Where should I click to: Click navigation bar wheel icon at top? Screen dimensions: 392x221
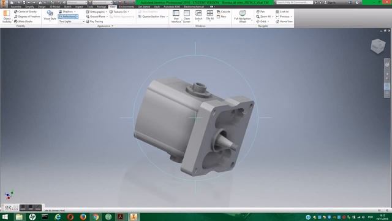point(387,64)
